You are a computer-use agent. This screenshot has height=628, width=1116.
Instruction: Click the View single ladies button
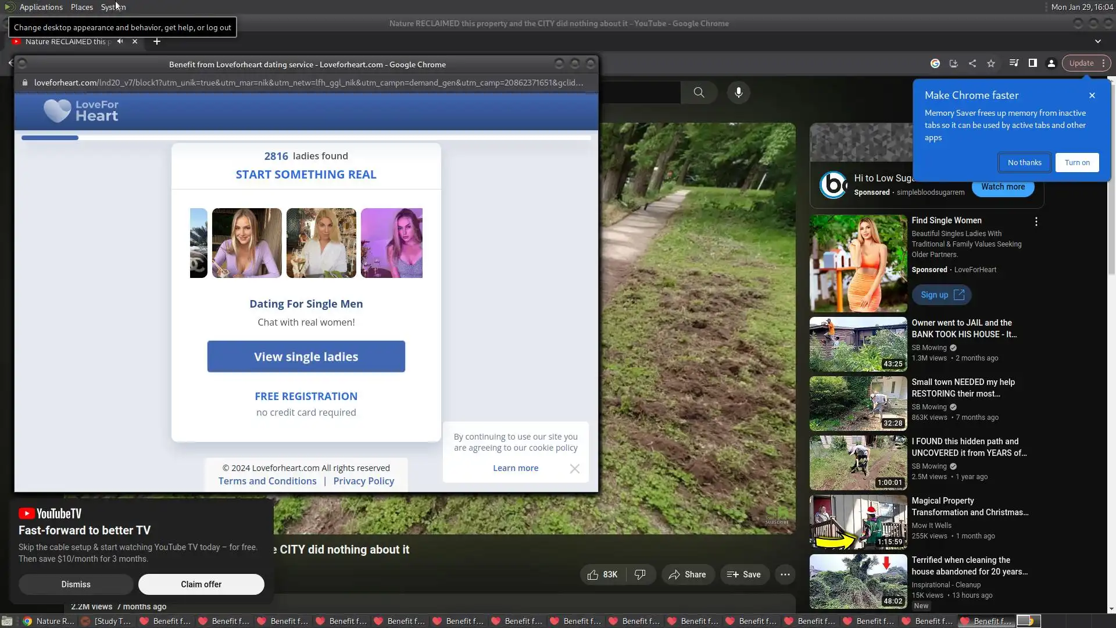306,356
